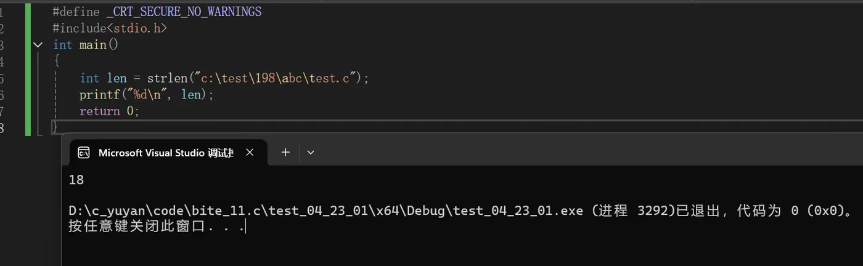Click the len variable declaration
The height and width of the screenshot is (266, 863).
(117, 78)
